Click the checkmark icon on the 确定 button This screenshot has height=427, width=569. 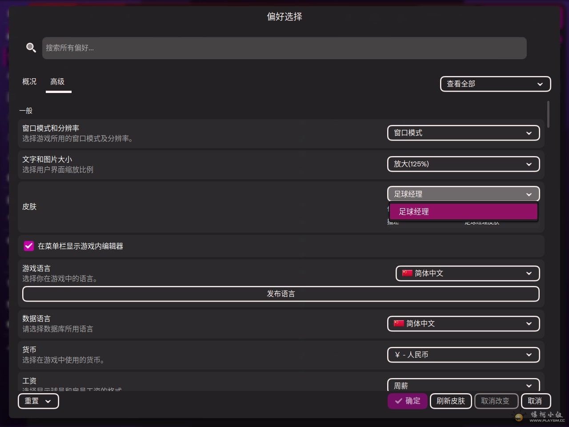[399, 401]
